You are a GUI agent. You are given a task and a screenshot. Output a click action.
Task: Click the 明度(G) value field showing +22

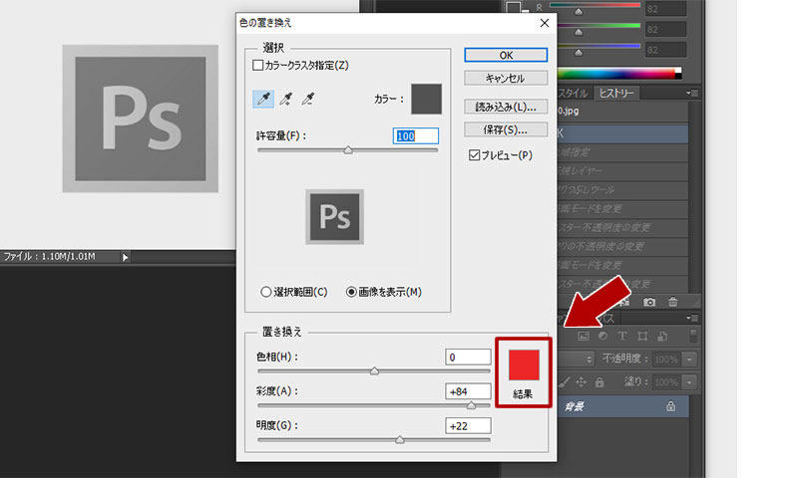[x=468, y=425]
